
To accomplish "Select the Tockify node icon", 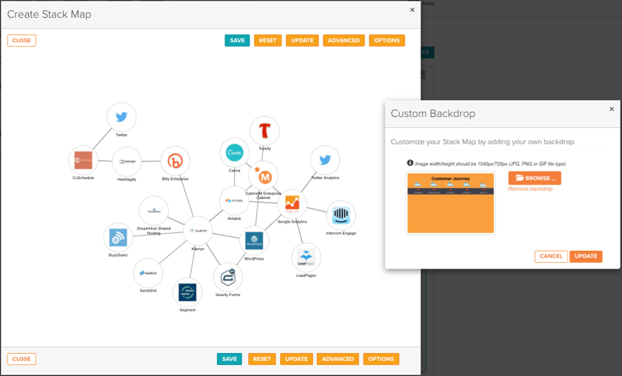I will pyautogui.click(x=264, y=131).
